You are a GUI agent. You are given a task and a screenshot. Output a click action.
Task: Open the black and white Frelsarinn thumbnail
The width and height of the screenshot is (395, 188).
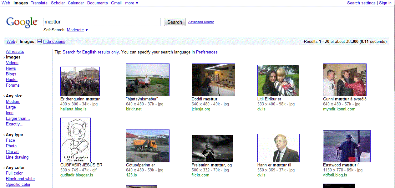coord(212,148)
